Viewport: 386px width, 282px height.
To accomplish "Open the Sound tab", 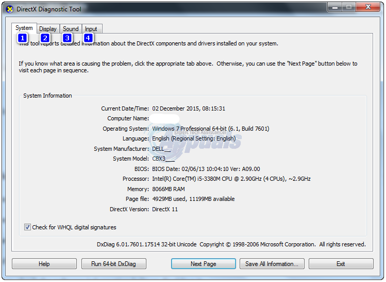I will click(71, 29).
